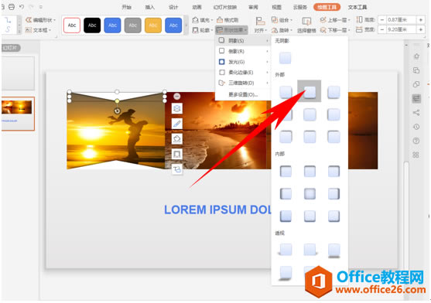This screenshot has width=431, height=303.
Task: Click the pen outline icon in floating toolbar
Action: (x=176, y=124)
